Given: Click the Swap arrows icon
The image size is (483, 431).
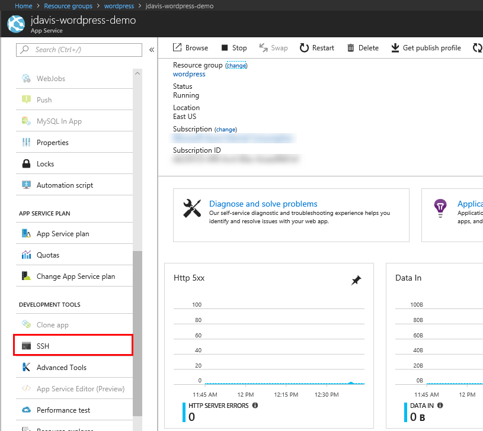Looking at the screenshot, I should click(x=263, y=48).
